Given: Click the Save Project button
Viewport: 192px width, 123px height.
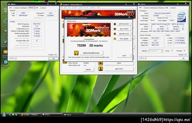Looking at the screenshot, I should [x=124, y=29].
